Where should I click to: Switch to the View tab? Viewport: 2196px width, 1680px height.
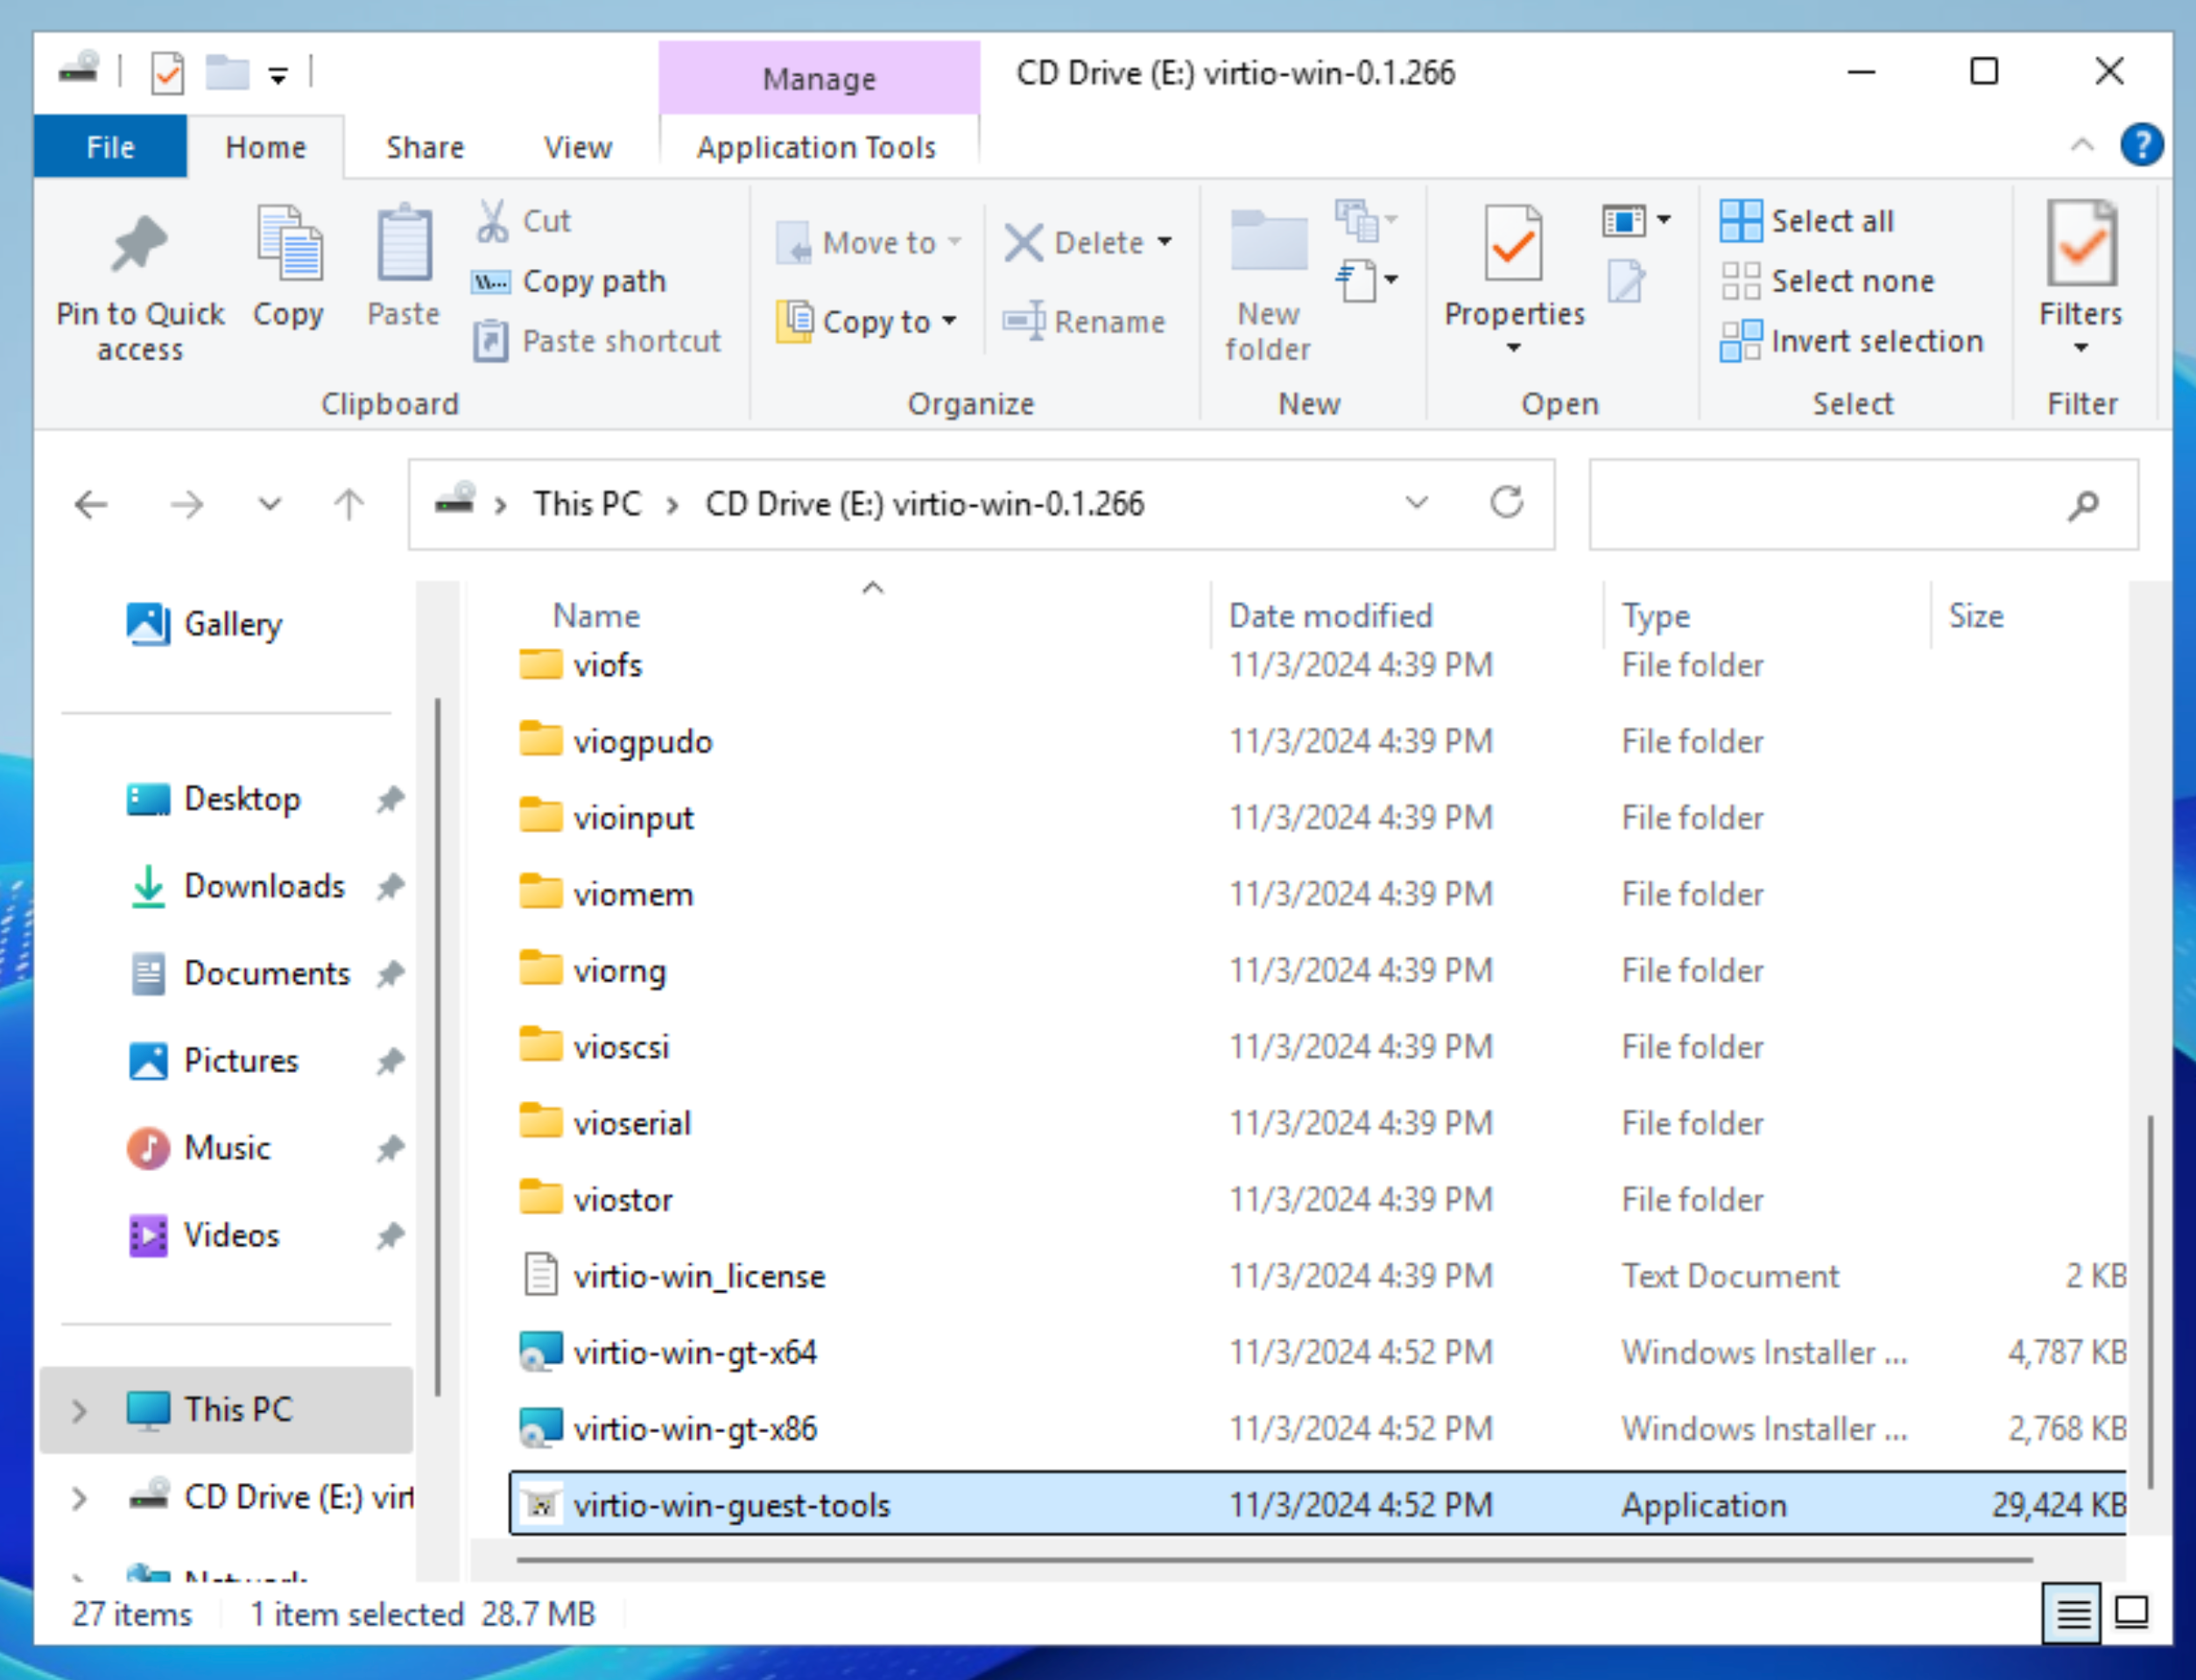point(578,147)
